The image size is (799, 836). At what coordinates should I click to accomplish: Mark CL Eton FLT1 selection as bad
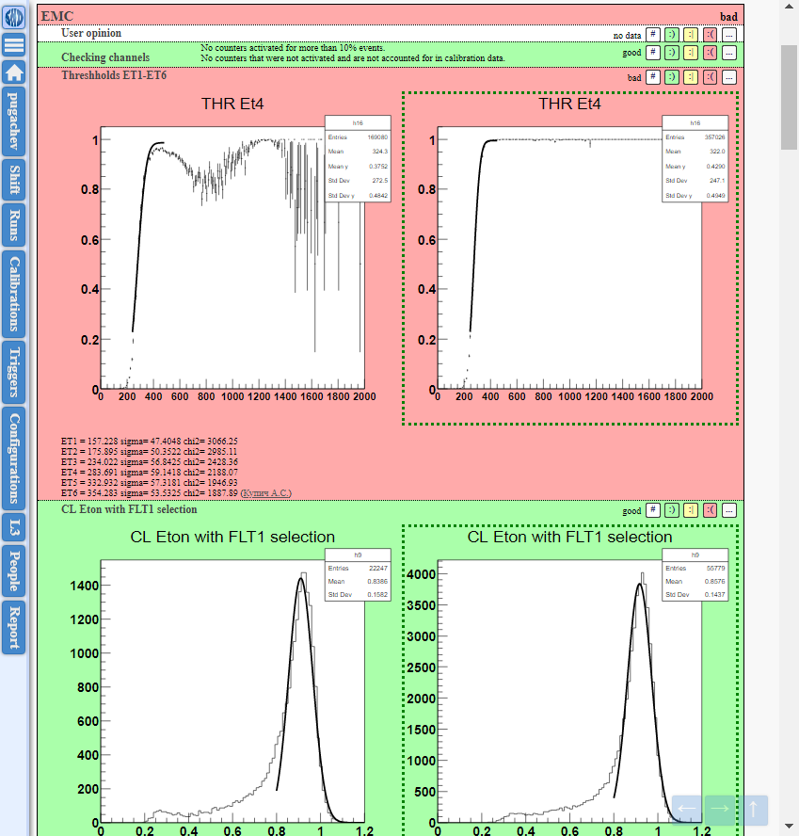click(710, 510)
